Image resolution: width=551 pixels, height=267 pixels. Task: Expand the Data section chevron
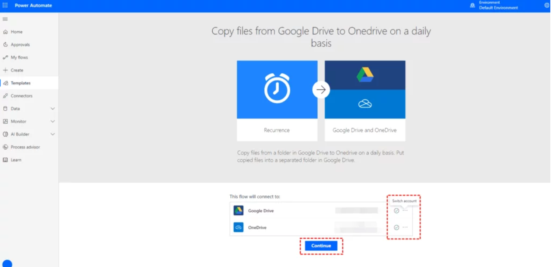[53, 109]
